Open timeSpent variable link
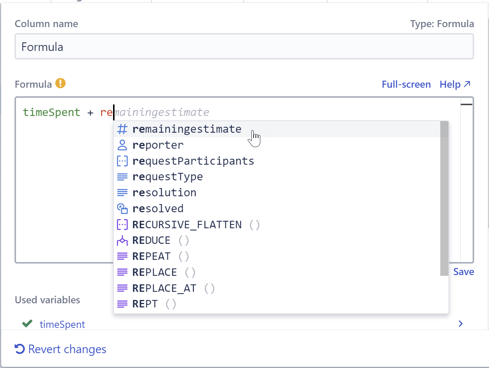The width and height of the screenshot is (489, 368). [62, 324]
